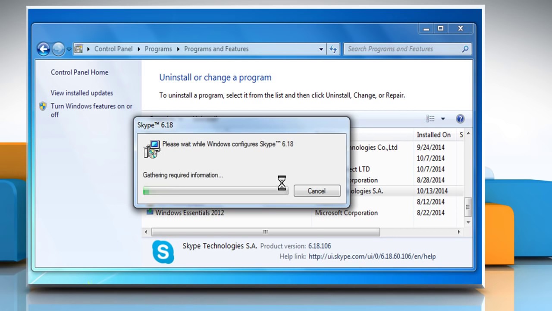
Task: Click the Windows features shield icon
Action: 43,106
